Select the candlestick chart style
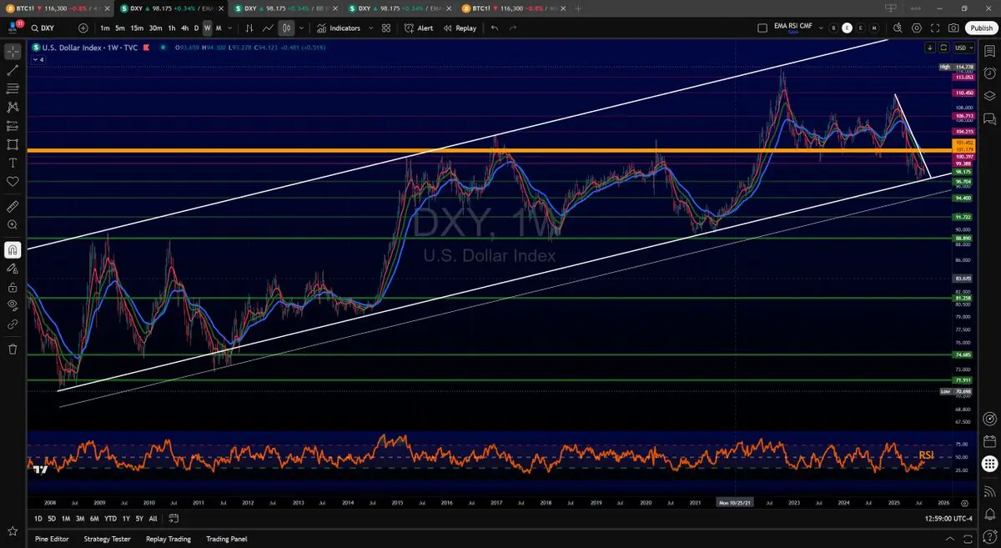 286,28
